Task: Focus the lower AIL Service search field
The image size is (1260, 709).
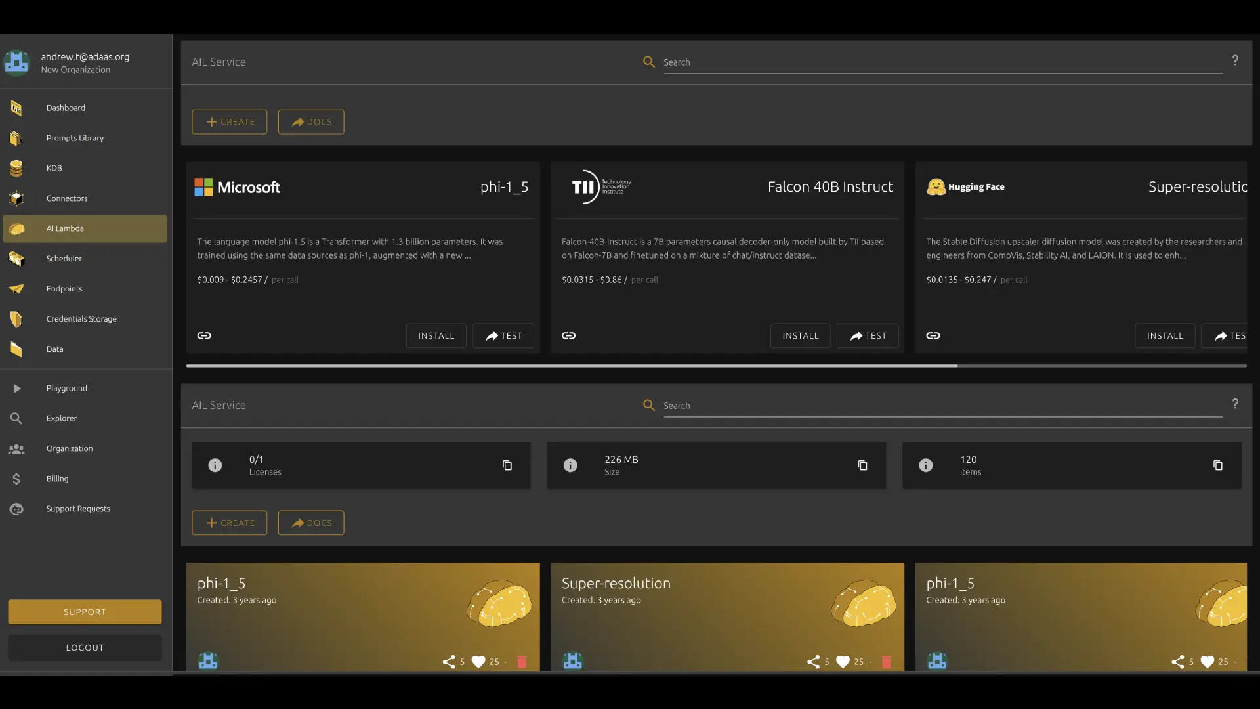Action: [x=942, y=406]
